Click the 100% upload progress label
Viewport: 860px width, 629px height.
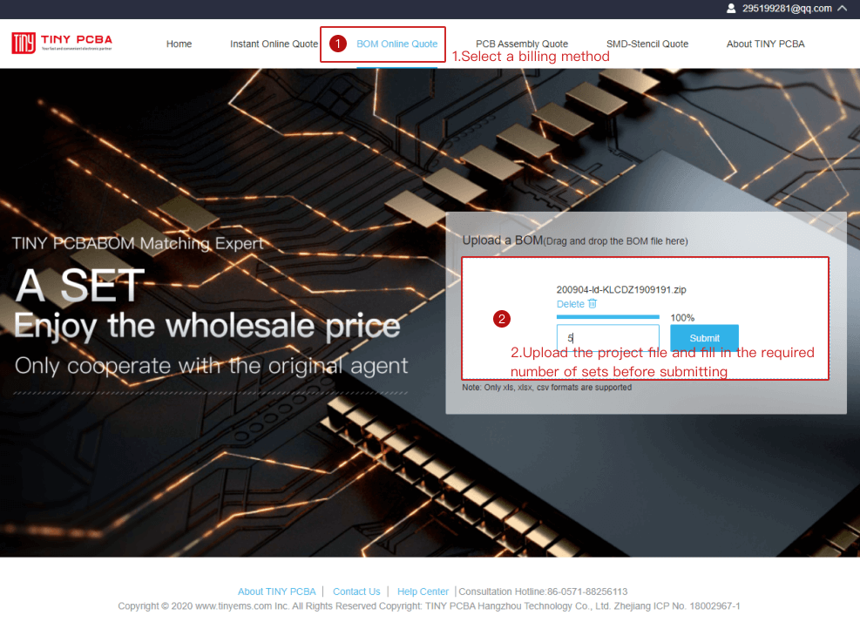[x=682, y=318]
